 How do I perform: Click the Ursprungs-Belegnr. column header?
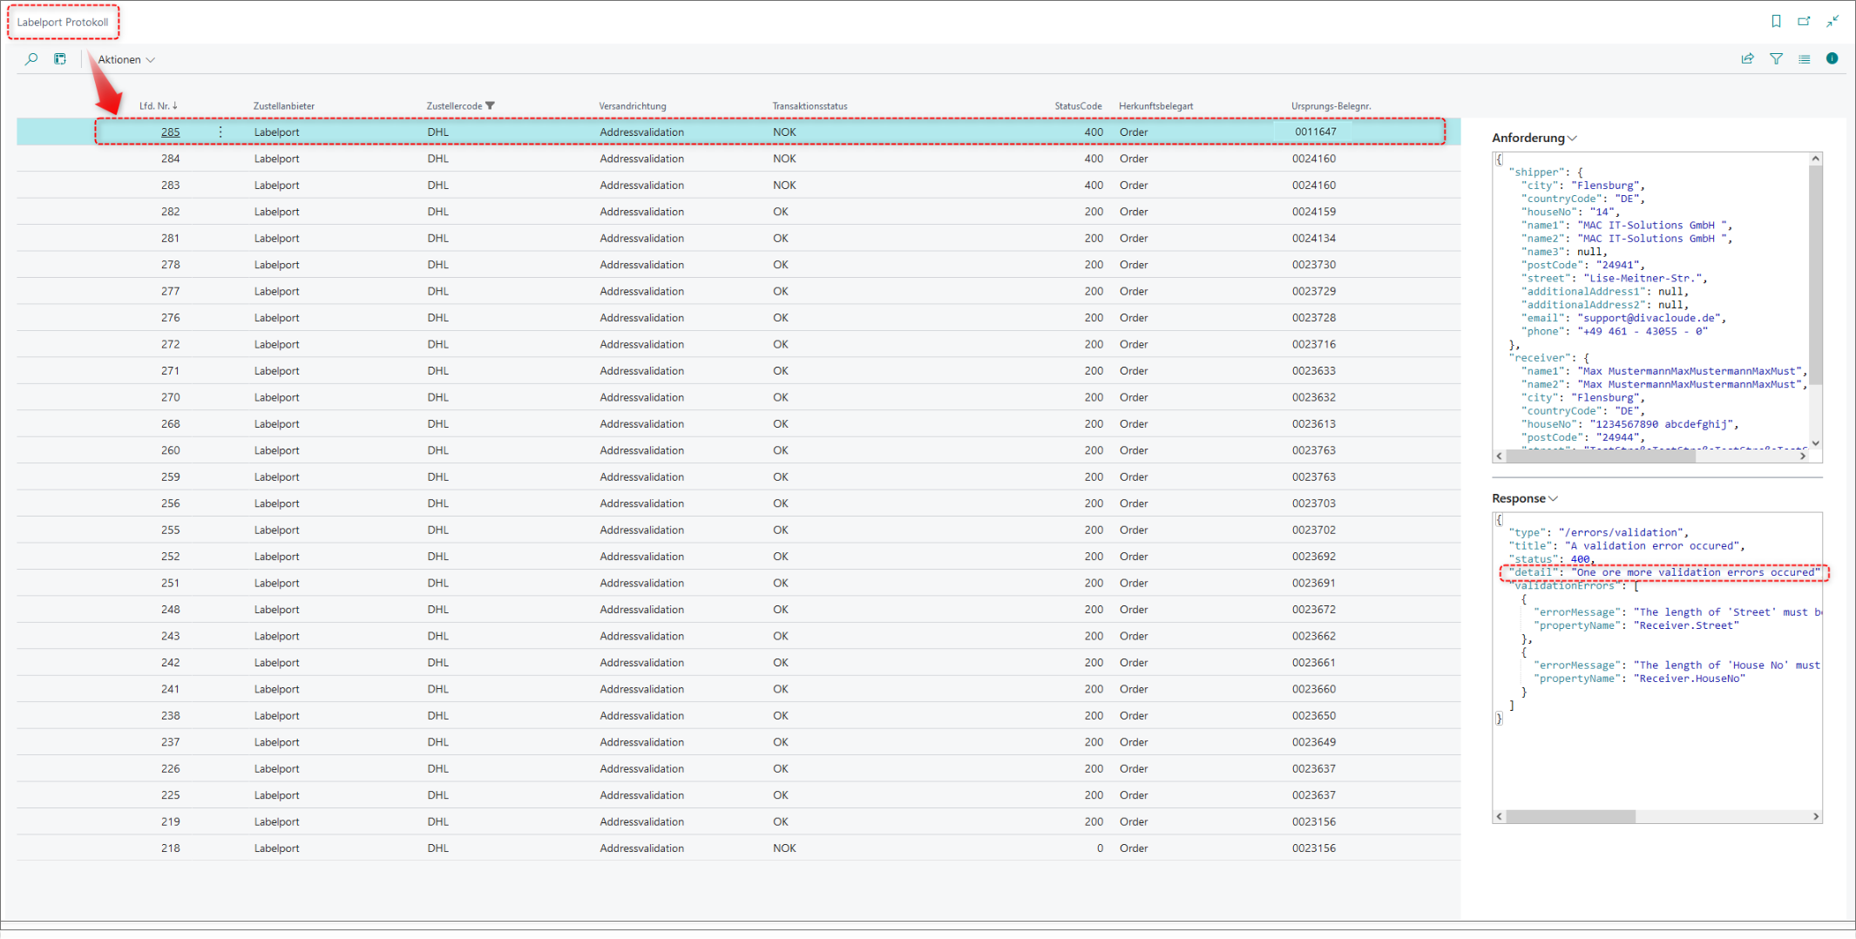(1331, 106)
